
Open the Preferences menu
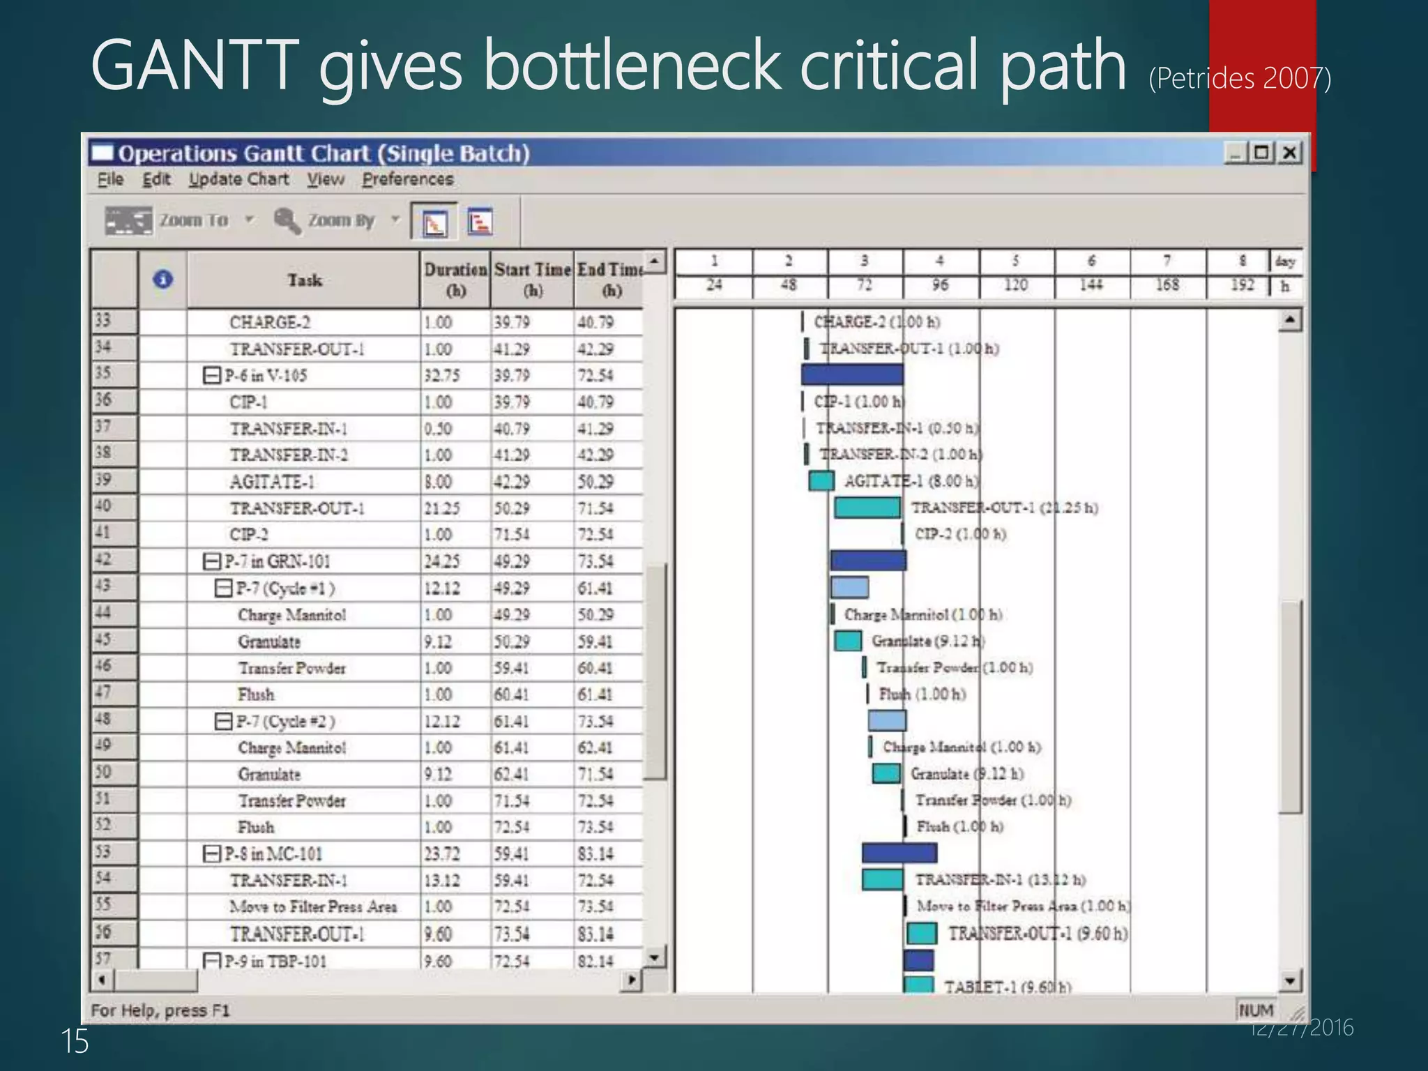[407, 180]
